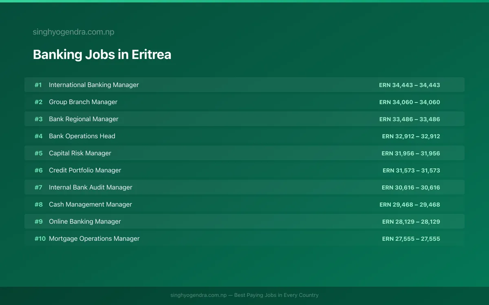Viewport: 489px width, 305px height.
Task: Click the #9 rank number
Action: 38,222
